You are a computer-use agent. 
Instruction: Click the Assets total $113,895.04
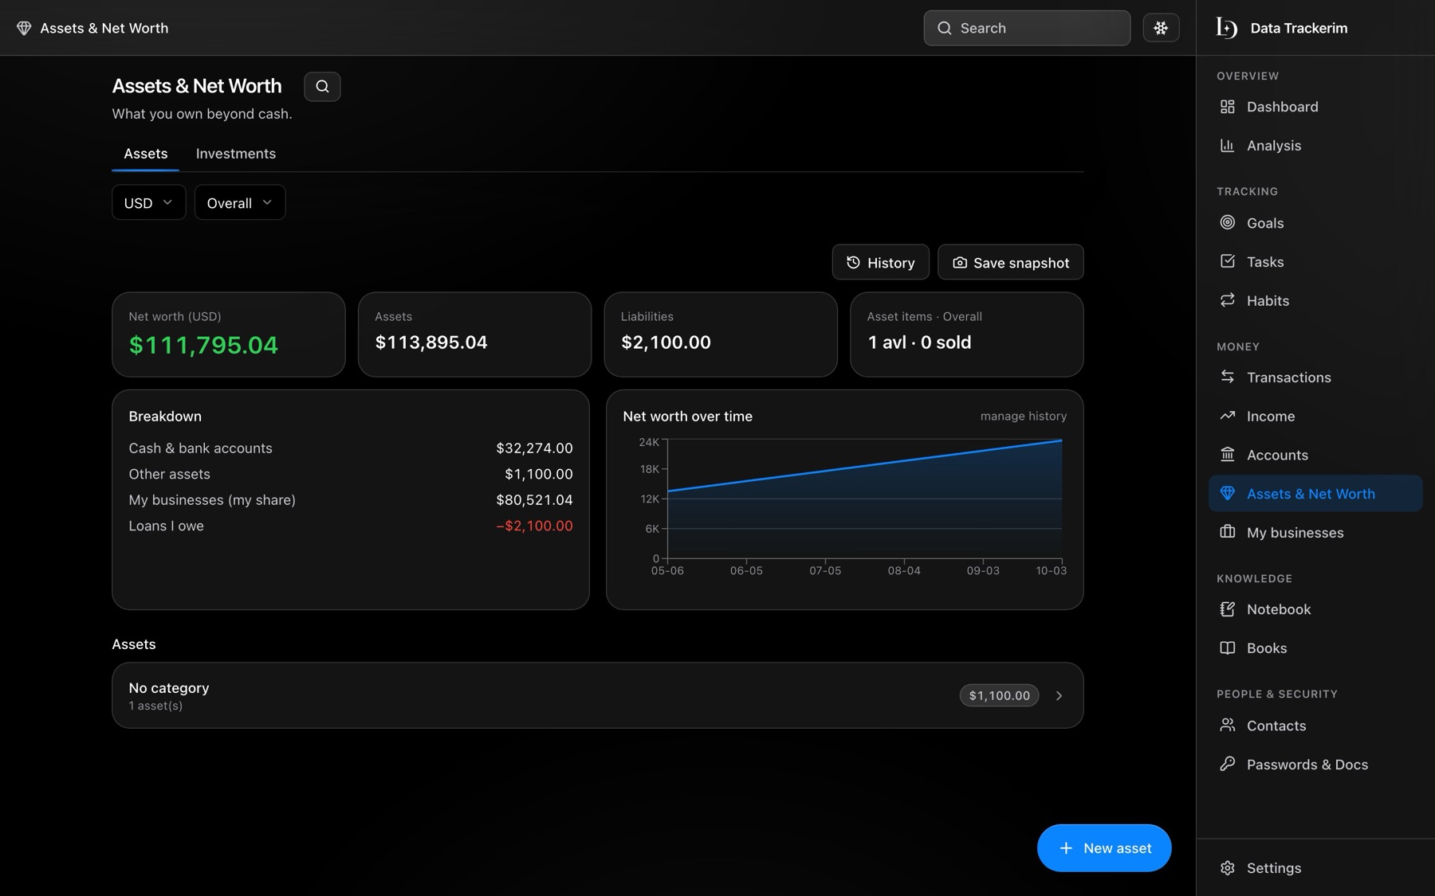[x=431, y=342]
